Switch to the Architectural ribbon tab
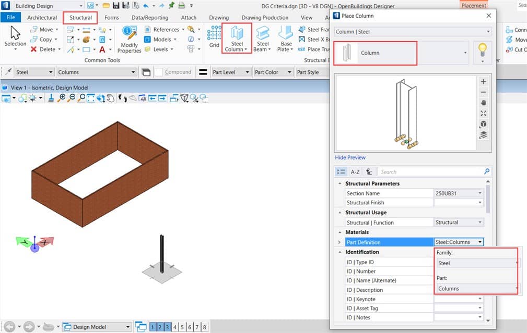This screenshot has height=333, width=527. click(42, 18)
